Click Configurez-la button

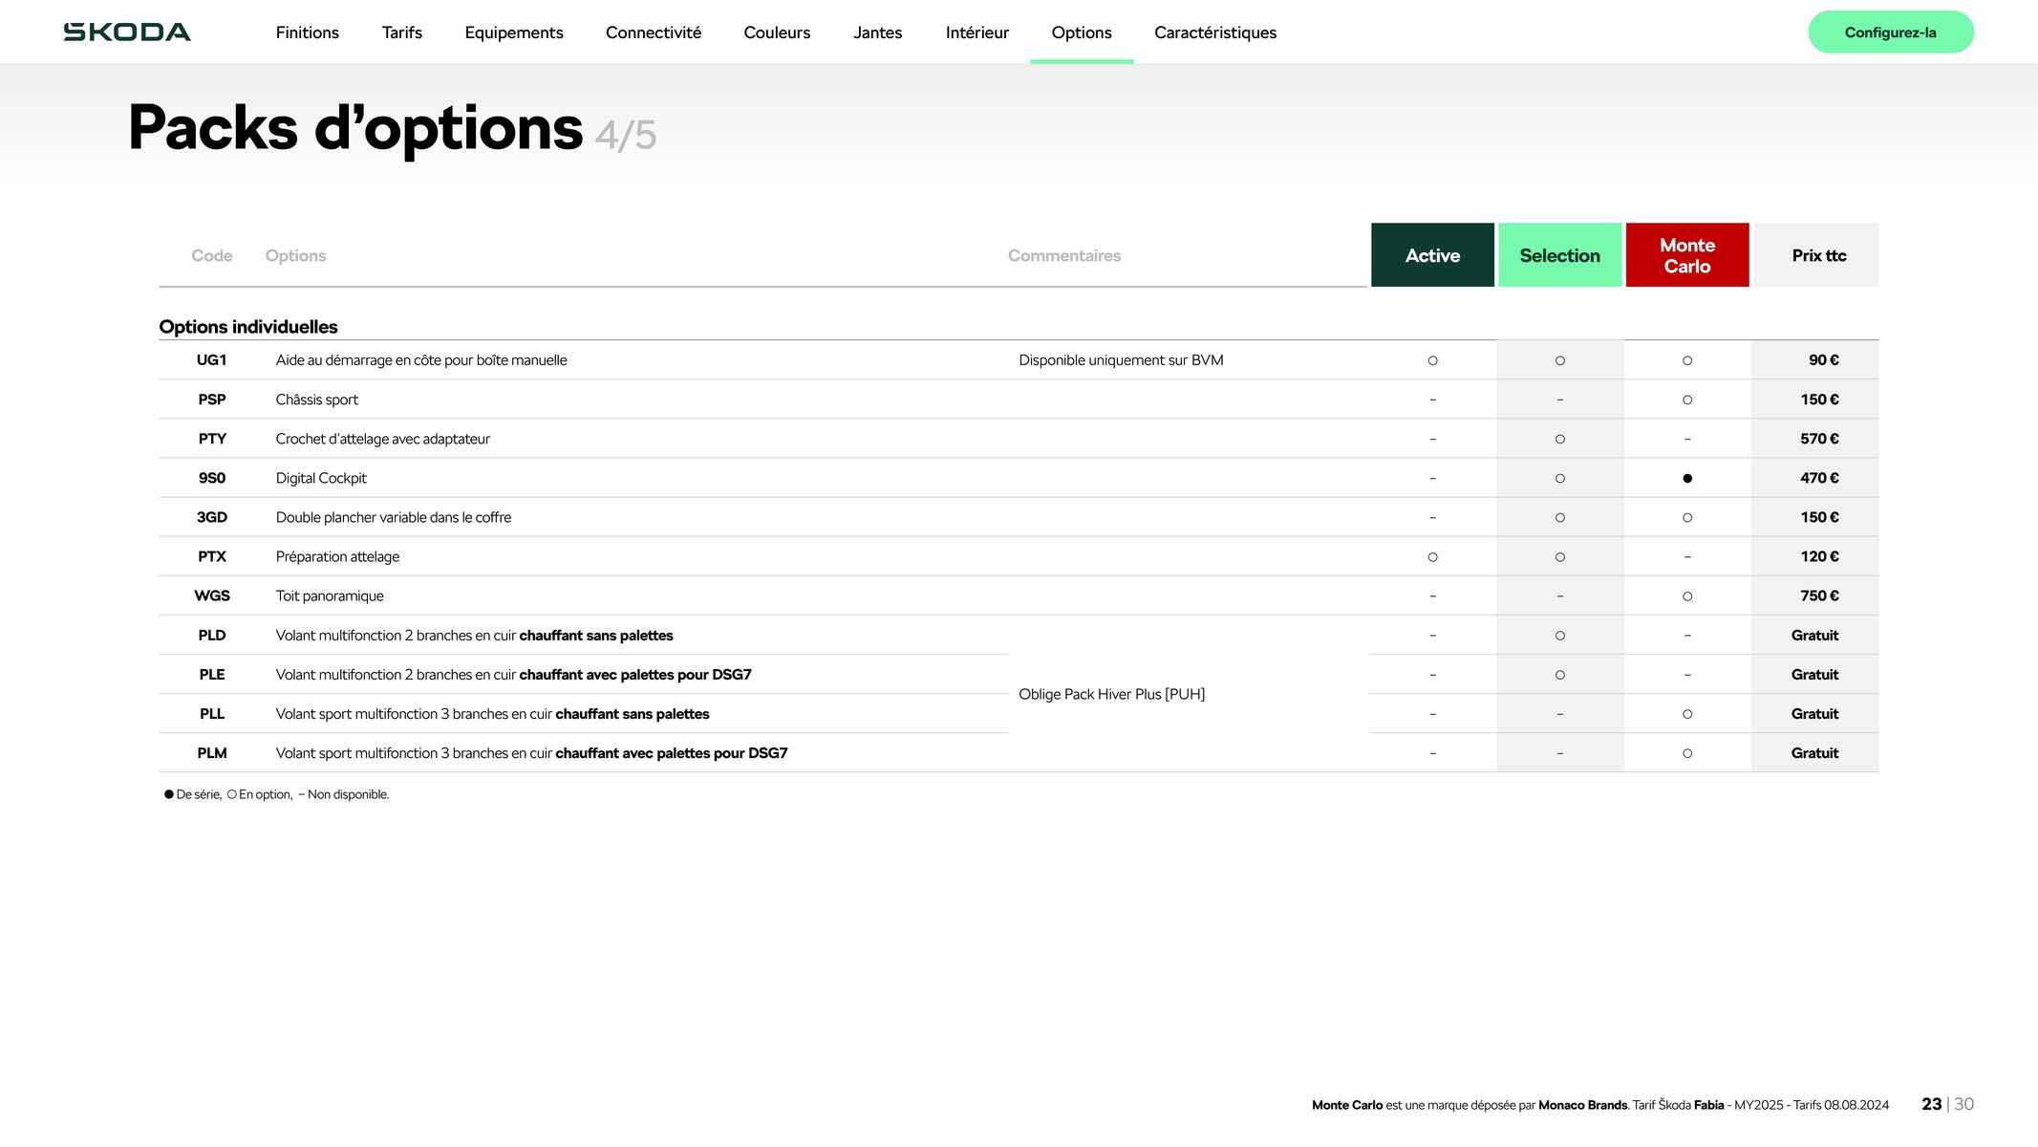(x=1891, y=32)
